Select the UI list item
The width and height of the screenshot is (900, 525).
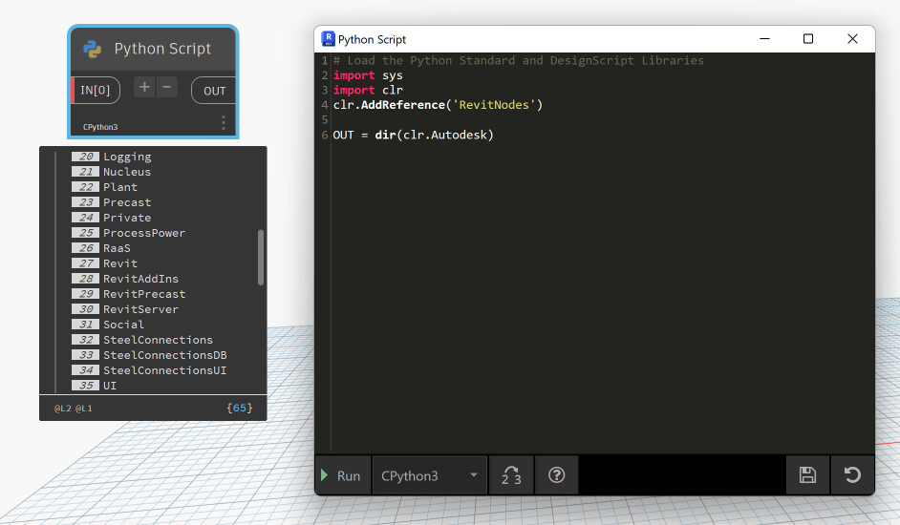(x=110, y=386)
